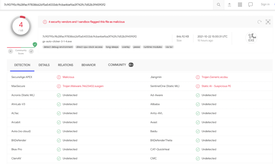The image size is (275, 164).
Task: Click the search magnifier icon
Action: [219, 5]
